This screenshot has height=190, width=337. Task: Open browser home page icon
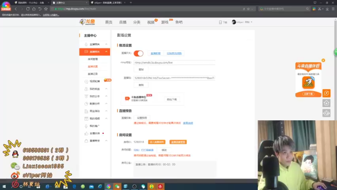(34, 9)
